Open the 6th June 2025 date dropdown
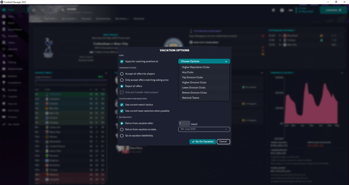This screenshot has width=349, height=185. click(x=204, y=129)
